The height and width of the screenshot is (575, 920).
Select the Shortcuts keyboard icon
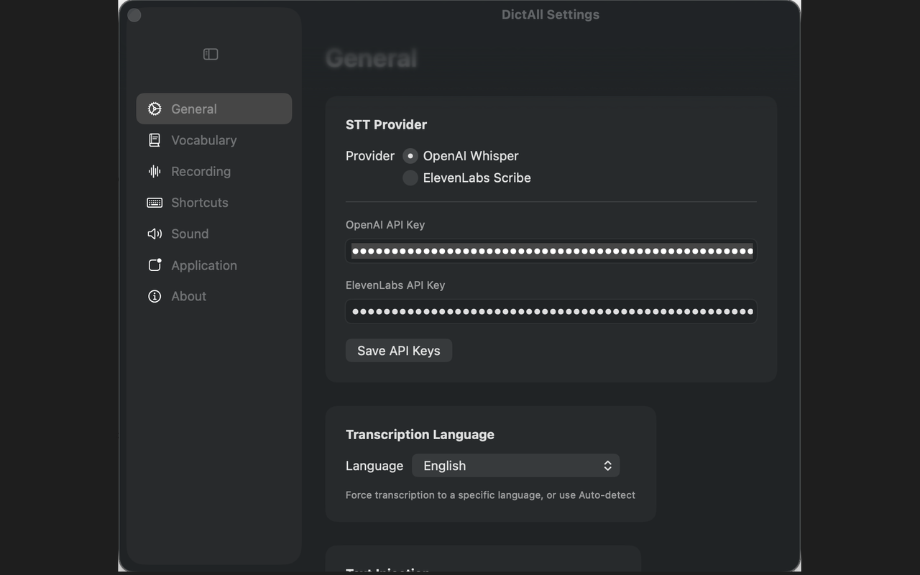[155, 202]
